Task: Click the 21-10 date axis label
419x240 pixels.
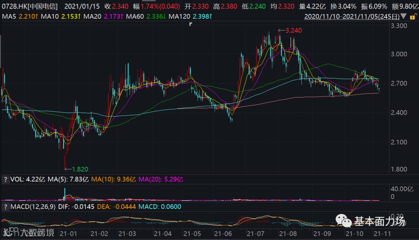Action: [x=355, y=233]
